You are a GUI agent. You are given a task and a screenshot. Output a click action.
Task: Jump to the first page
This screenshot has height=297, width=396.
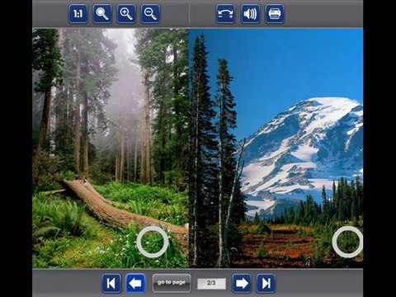coord(111,283)
